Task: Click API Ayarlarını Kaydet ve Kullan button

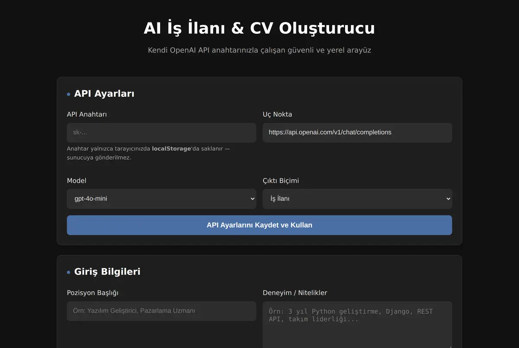Action: 259,225
